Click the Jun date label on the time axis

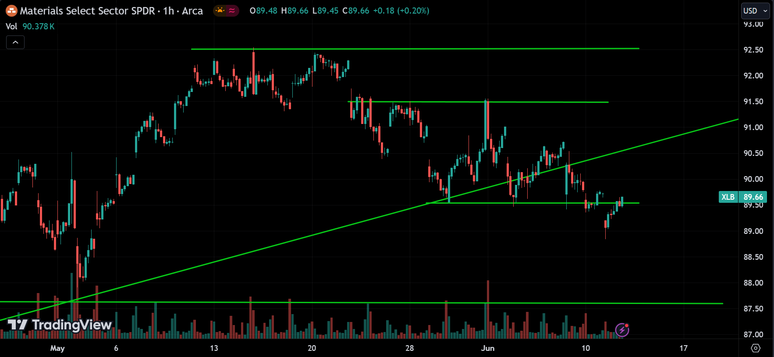coord(488,348)
